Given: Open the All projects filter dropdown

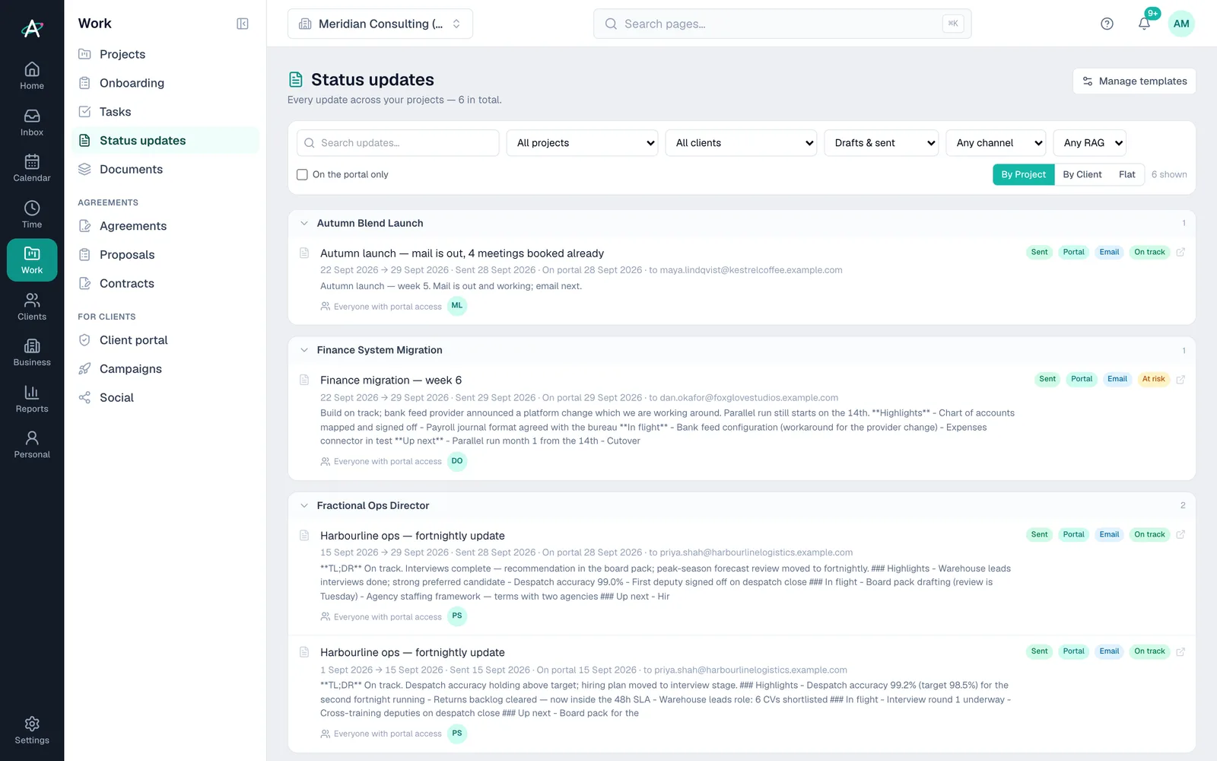Looking at the screenshot, I should click(x=582, y=143).
